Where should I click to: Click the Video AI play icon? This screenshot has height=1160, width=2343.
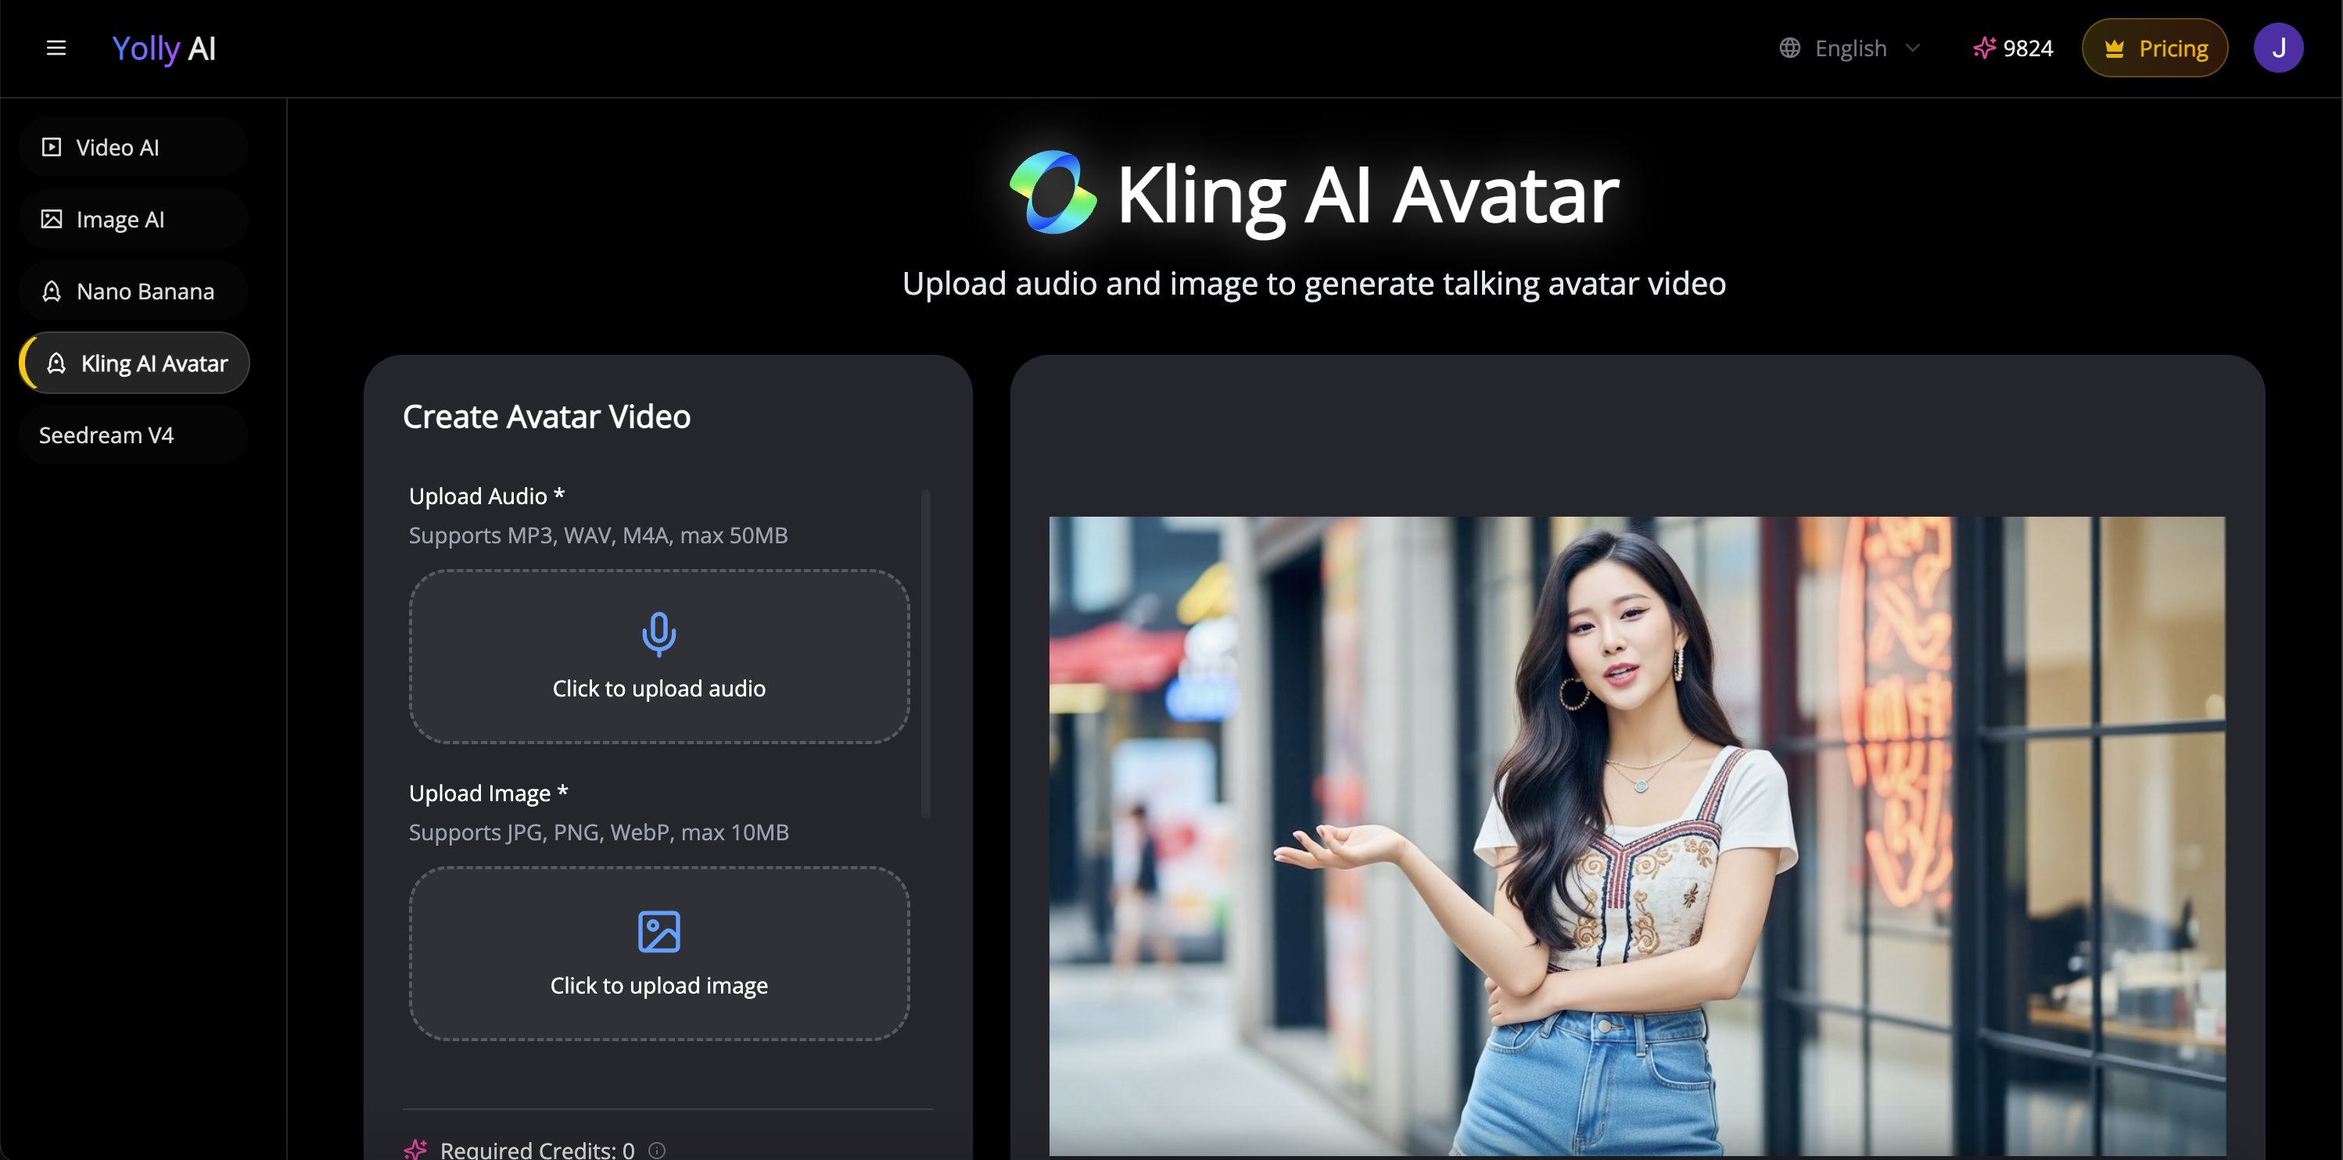pyautogui.click(x=52, y=147)
